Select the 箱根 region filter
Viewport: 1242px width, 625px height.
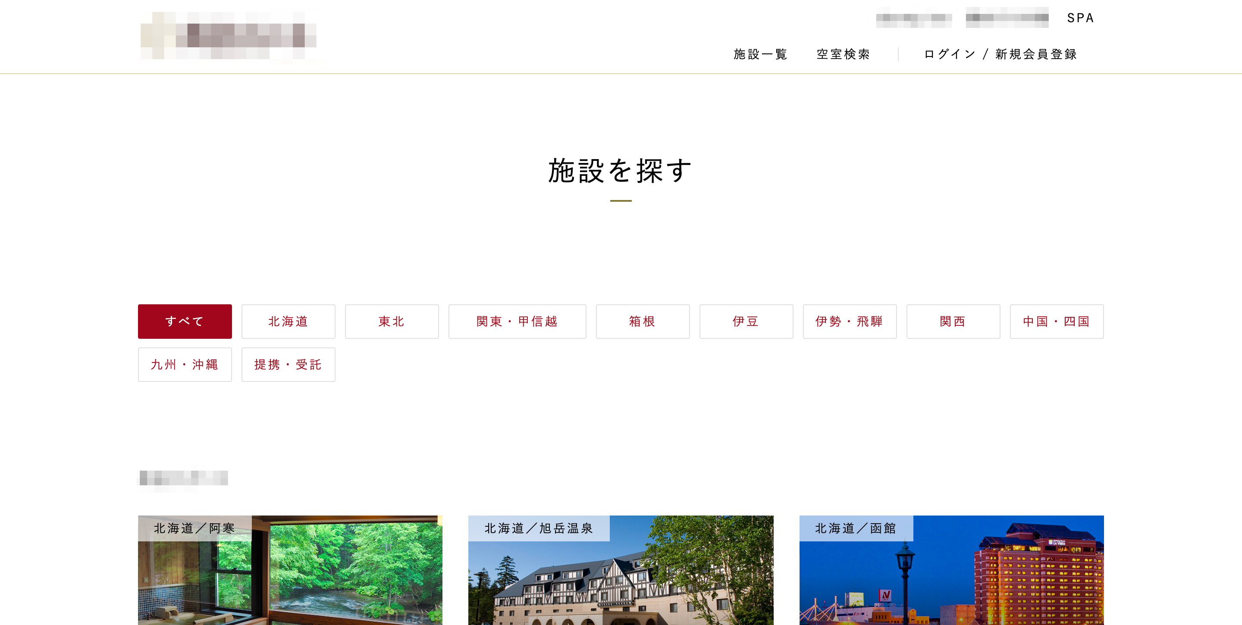(x=642, y=321)
